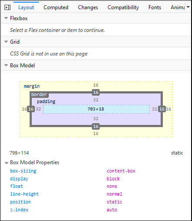This screenshot has width=192, height=221.
Task: Edit the bottom border value 16
Action: [96, 126]
